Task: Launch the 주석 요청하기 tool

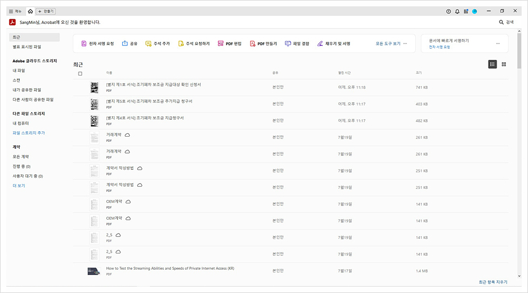Action: click(194, 44)
